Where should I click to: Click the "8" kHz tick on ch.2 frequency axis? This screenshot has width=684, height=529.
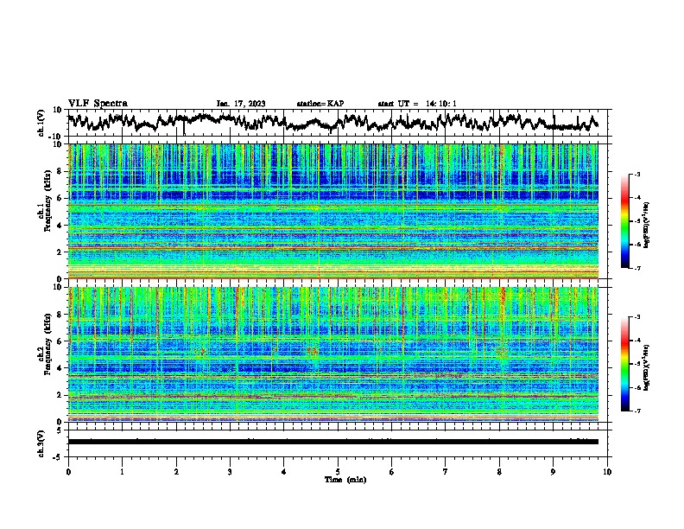coord(60,315)
